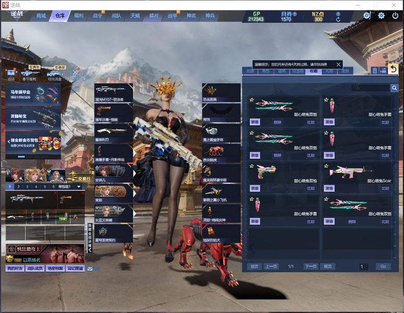
Task: Open the 福利 menu
Action: (x=79, y=16)
